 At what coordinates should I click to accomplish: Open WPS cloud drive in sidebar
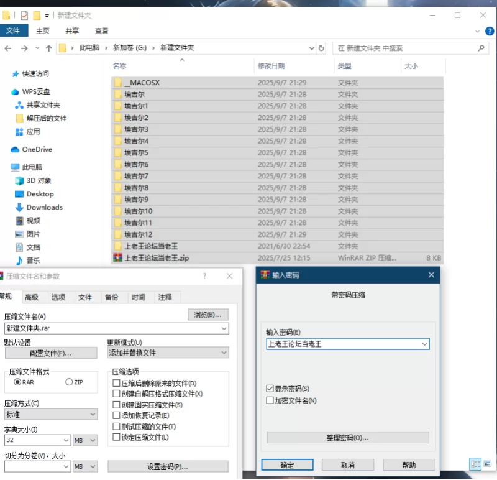click(30, 91)
